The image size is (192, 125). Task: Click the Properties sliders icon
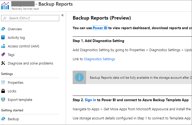point(3,82)
